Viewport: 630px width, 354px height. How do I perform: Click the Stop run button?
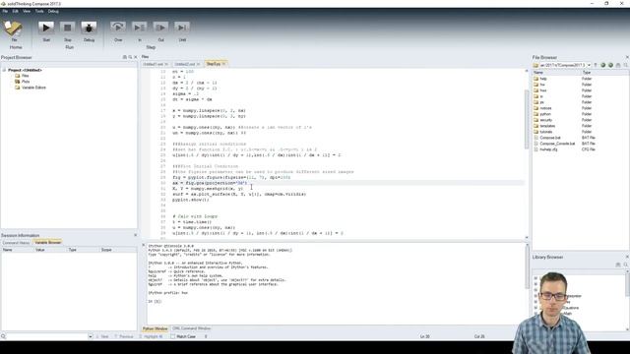pyautogui.click(x=68, y=28)
